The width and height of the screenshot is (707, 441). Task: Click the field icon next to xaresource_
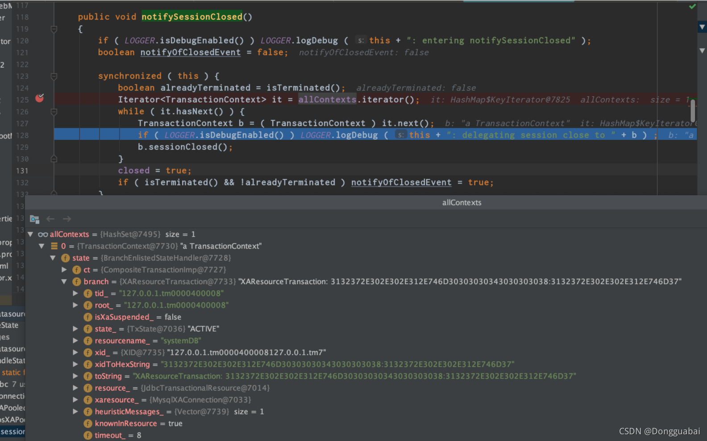coord(88,400)
